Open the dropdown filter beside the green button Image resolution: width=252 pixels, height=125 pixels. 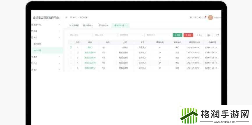(158, 35)
